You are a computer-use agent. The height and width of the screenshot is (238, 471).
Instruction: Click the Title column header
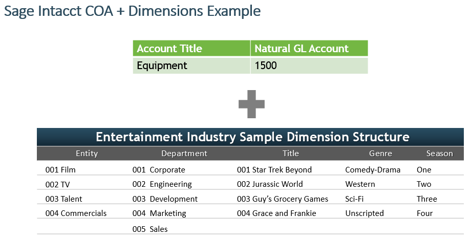pos(290,154)
